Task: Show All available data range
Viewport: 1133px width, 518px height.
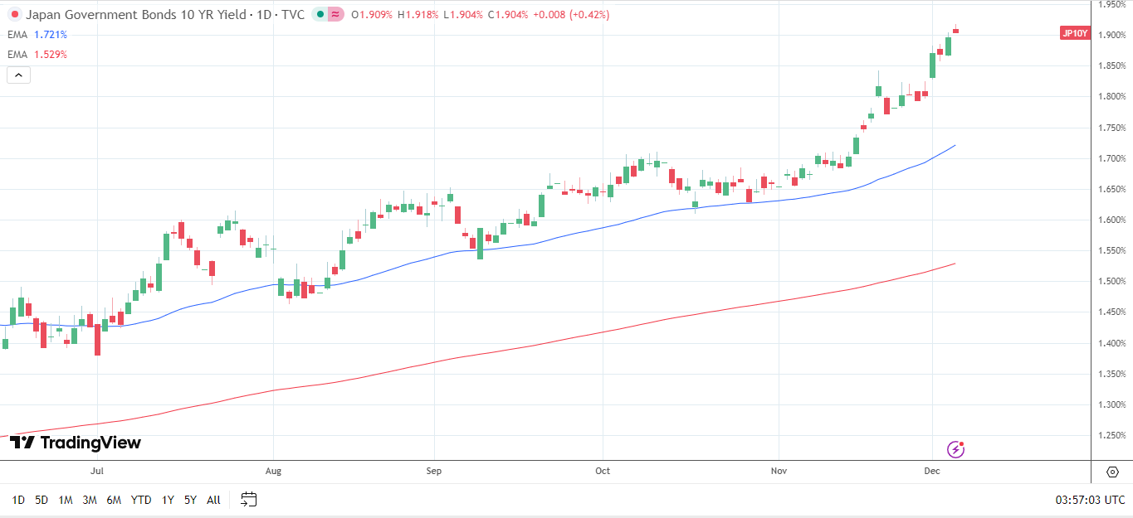Action: 213,500
